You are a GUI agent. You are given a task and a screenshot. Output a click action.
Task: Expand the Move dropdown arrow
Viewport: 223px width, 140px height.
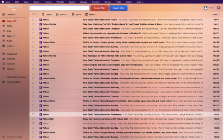pyautogui.click(x=66, y=15)
